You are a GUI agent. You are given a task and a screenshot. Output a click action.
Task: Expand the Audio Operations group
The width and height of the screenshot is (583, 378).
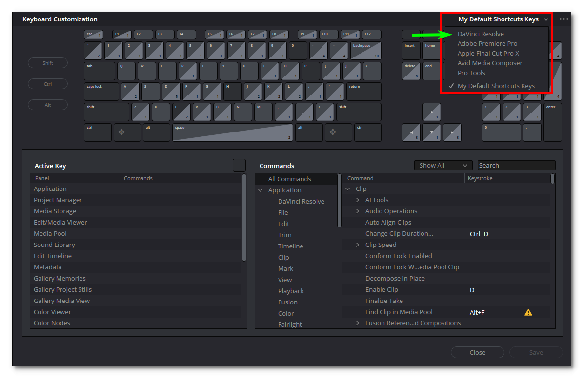point(357,211)
